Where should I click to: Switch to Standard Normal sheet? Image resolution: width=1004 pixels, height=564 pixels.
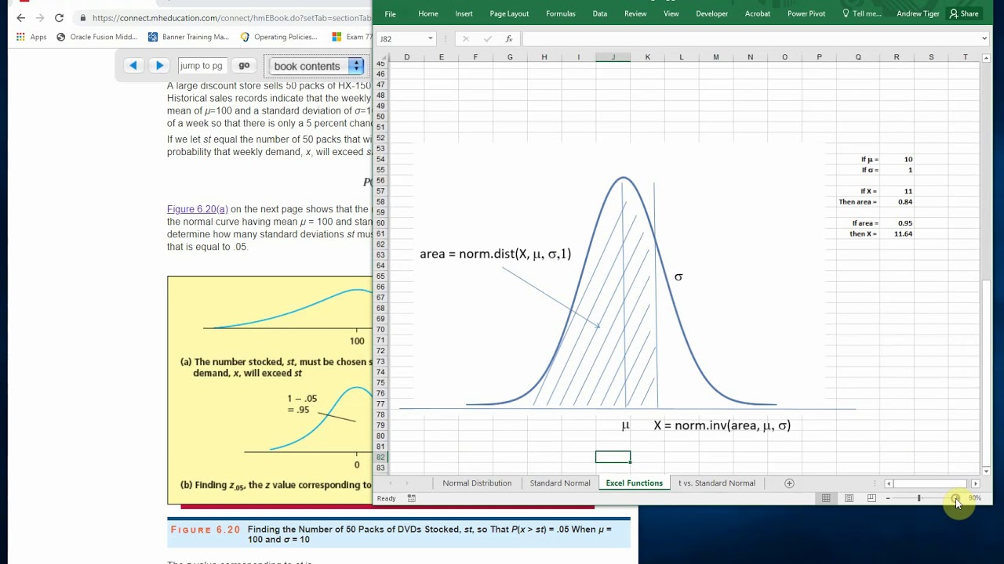(560, 483)
